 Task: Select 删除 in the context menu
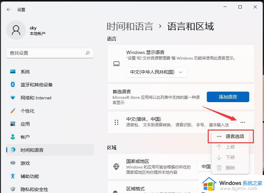coord(231,168)
